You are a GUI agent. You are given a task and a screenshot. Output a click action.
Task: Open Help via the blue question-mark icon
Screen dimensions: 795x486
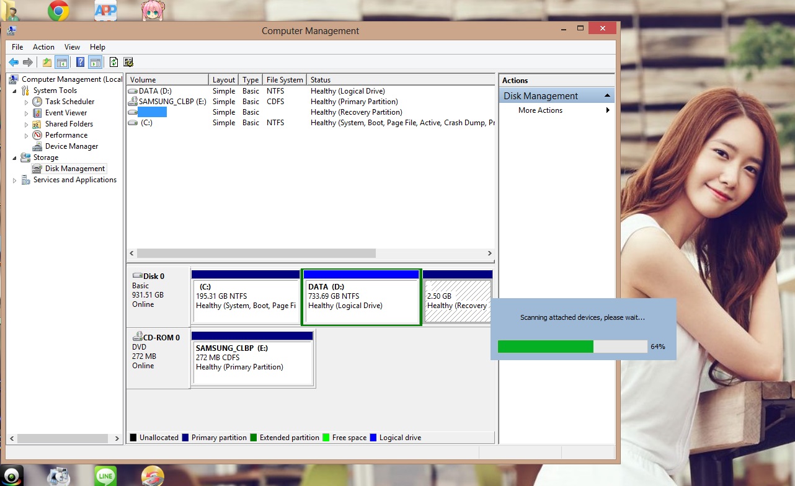(x=81, y=62)
